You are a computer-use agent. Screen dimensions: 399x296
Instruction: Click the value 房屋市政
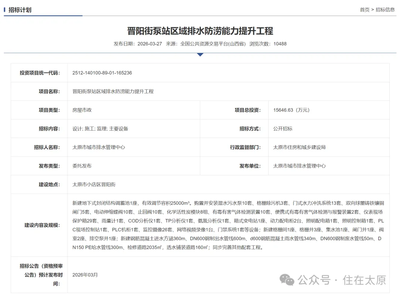pyautogui.click(x=82, y=110)
